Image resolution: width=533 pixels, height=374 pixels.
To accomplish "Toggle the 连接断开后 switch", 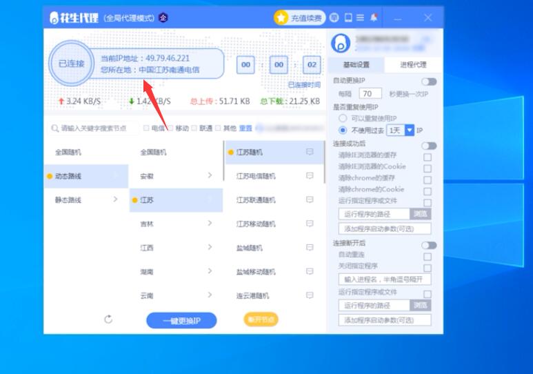I will click(429, 246).
